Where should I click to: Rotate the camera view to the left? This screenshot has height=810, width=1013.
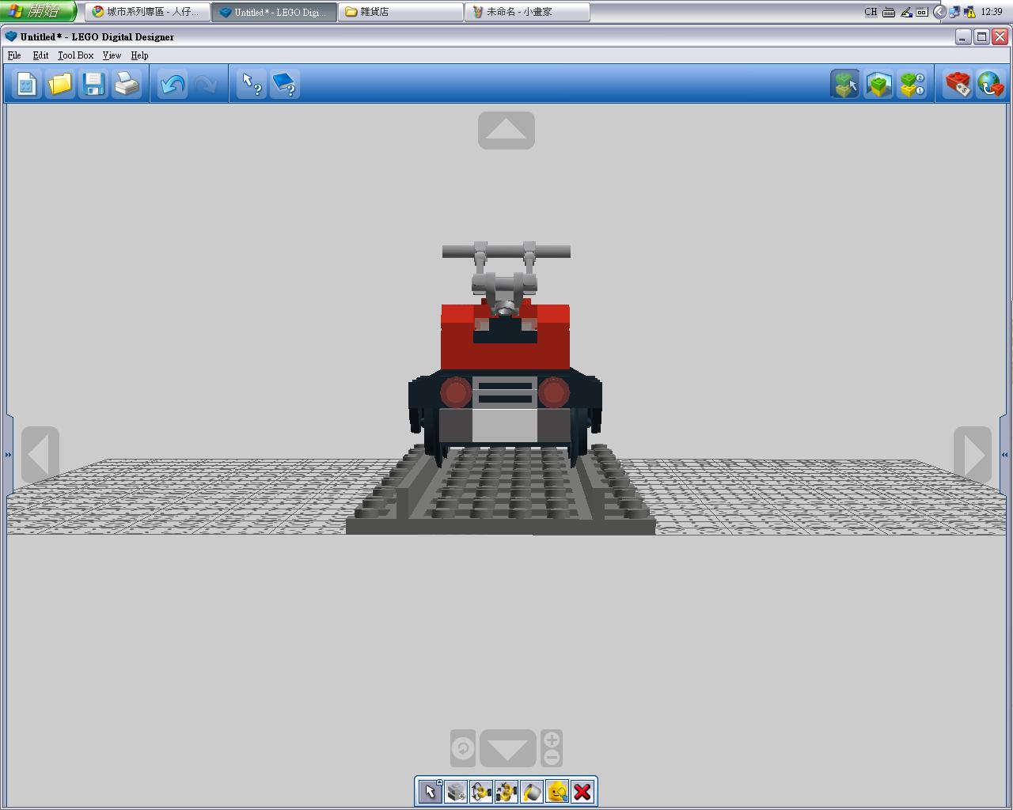click(x=40, y=455)
